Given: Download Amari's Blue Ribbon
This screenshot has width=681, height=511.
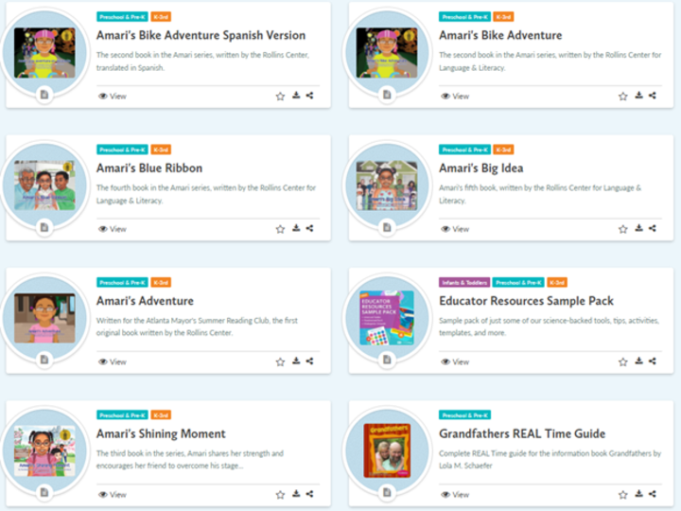Looking at the screenshot, I should 296,228.
